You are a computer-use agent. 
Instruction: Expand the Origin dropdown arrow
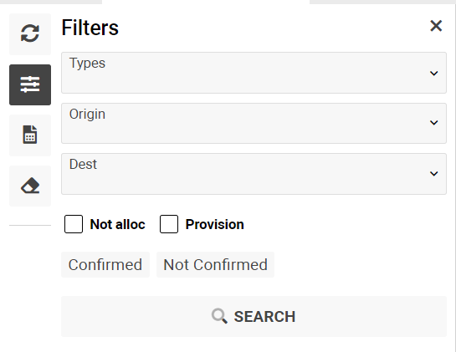434,123
